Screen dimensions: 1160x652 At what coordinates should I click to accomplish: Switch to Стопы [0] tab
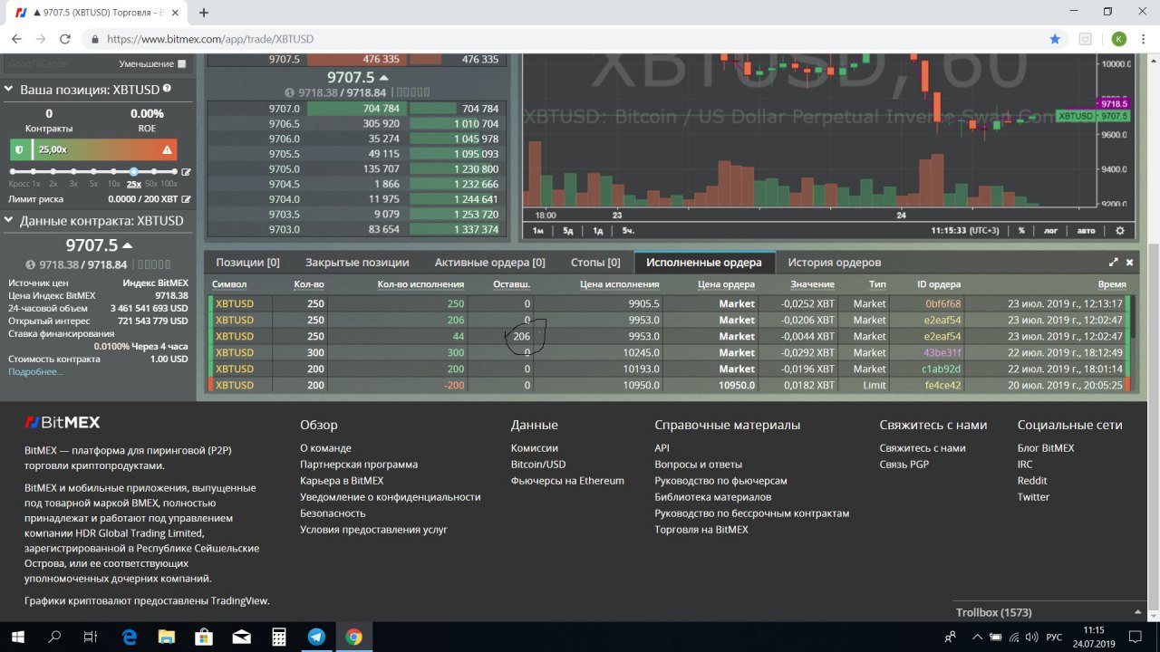pos(595,263)
